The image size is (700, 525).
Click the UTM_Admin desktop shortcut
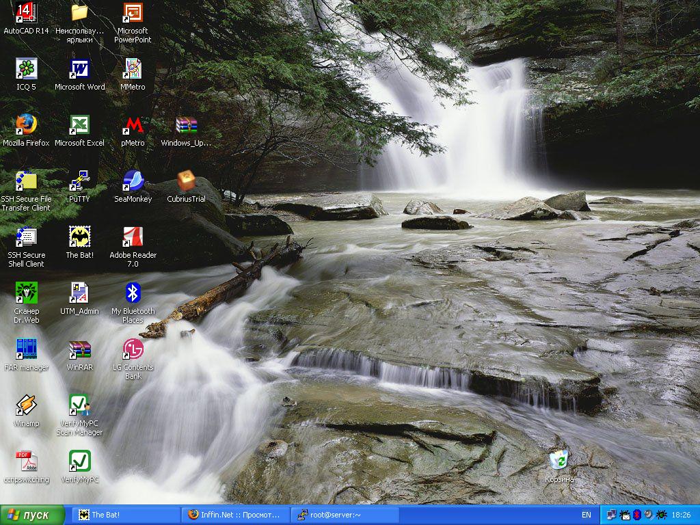pos(79,299)
